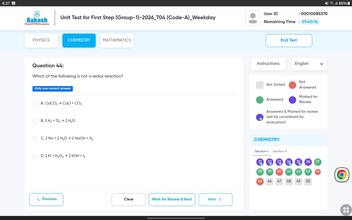The height and width of the screenshot is (220, 352).
Task: Jump to unvisited question 46
Action: [x=269, y=181]
